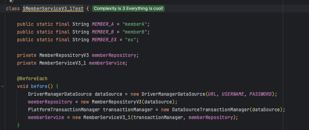Click the "ex" string literal
The image size is (309, 130).
[131, 40]
